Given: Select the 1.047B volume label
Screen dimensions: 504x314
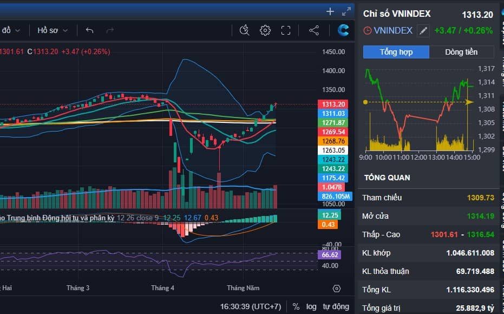Looking at the screenshot, I should [331, 187].
